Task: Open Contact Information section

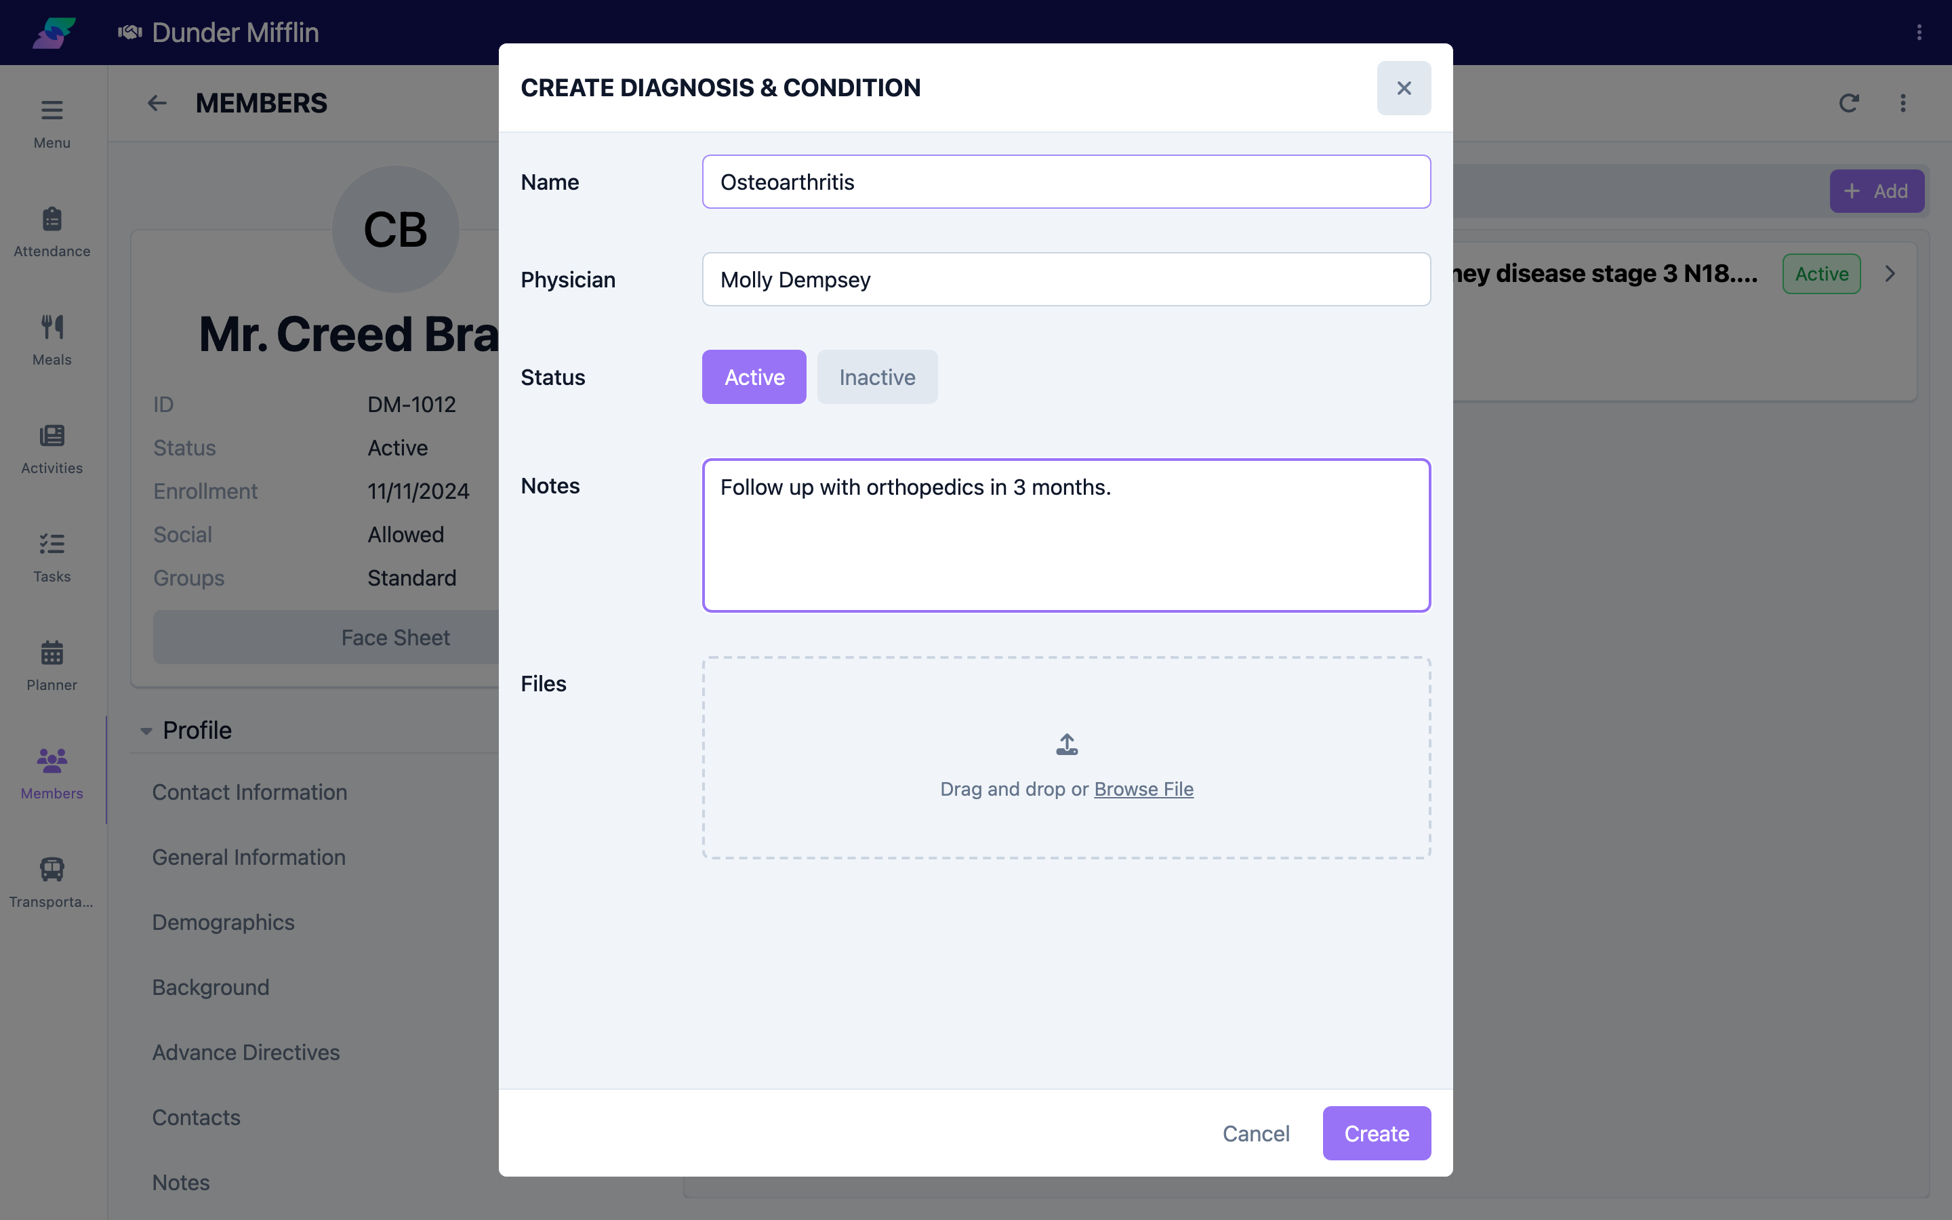Action: (249, 792)
